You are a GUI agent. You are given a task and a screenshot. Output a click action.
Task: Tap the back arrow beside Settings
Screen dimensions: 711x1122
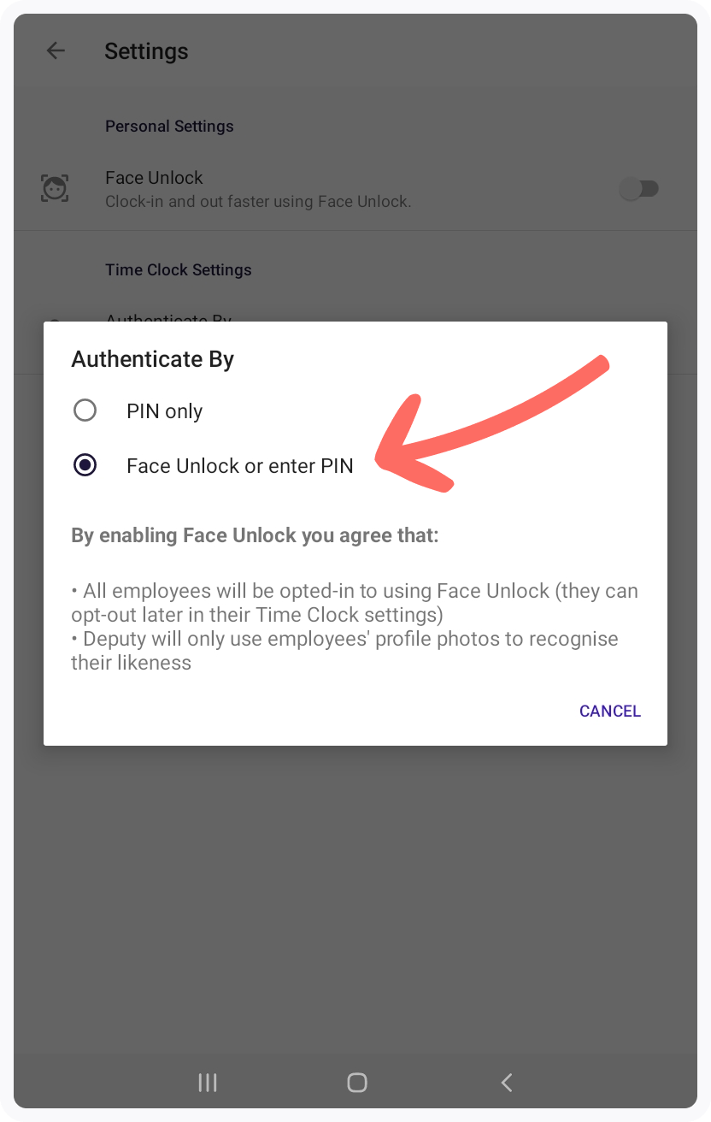coord(56,51)
